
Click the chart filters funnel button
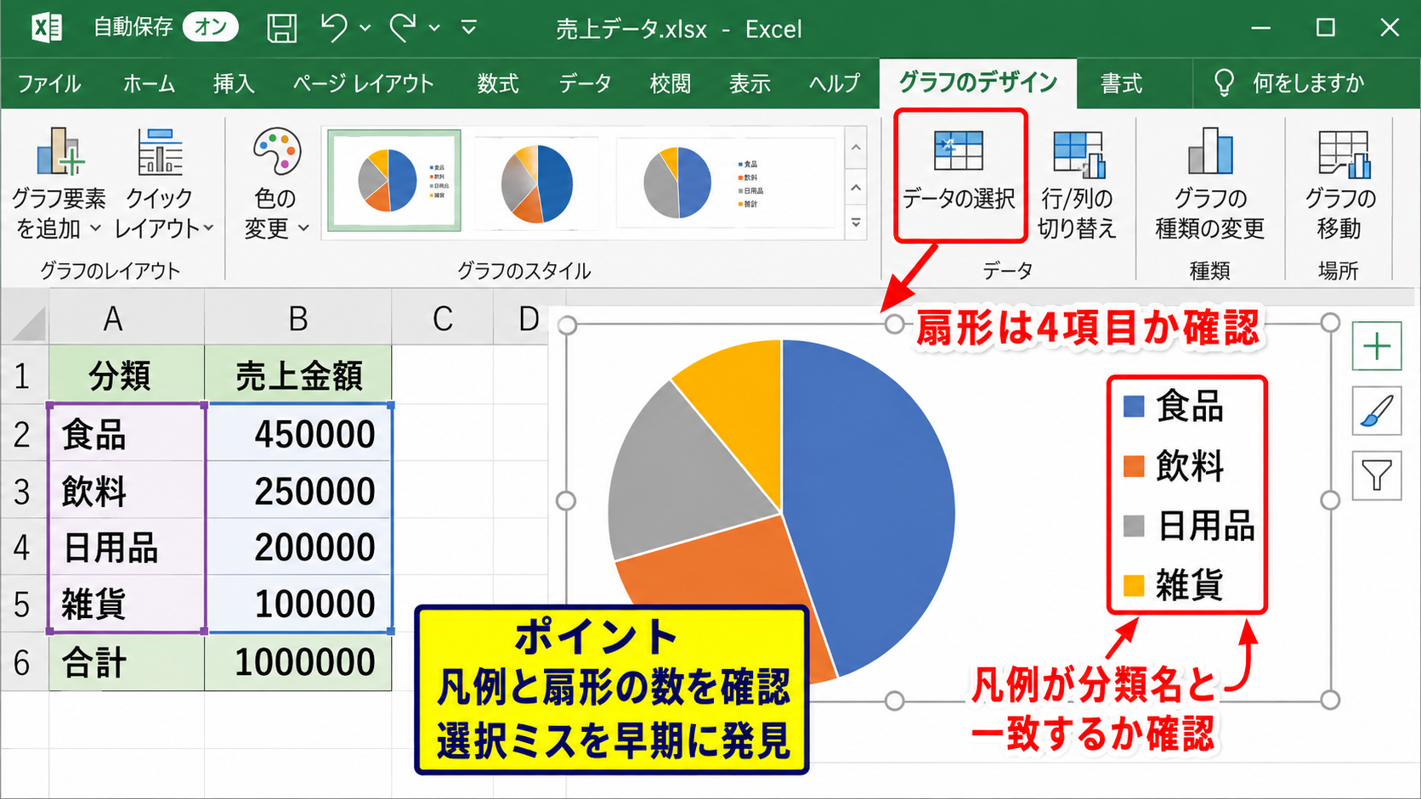tap(1377, 475)
